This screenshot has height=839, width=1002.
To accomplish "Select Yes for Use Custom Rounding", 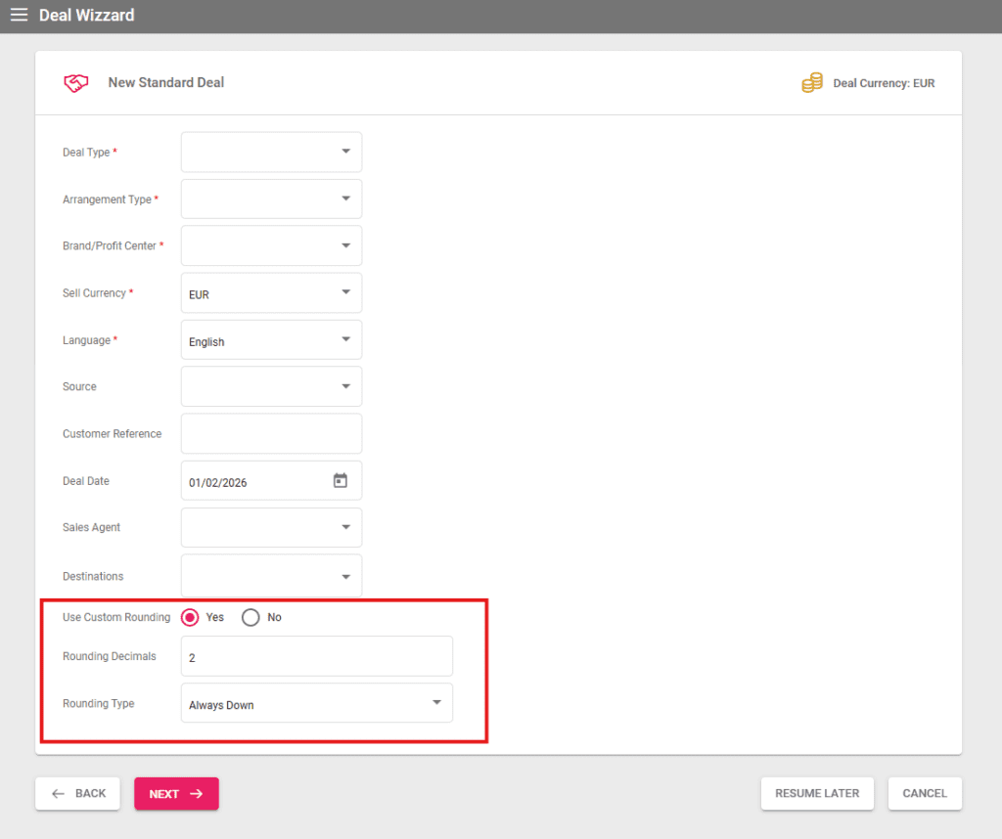I will (x=191, y=617).
